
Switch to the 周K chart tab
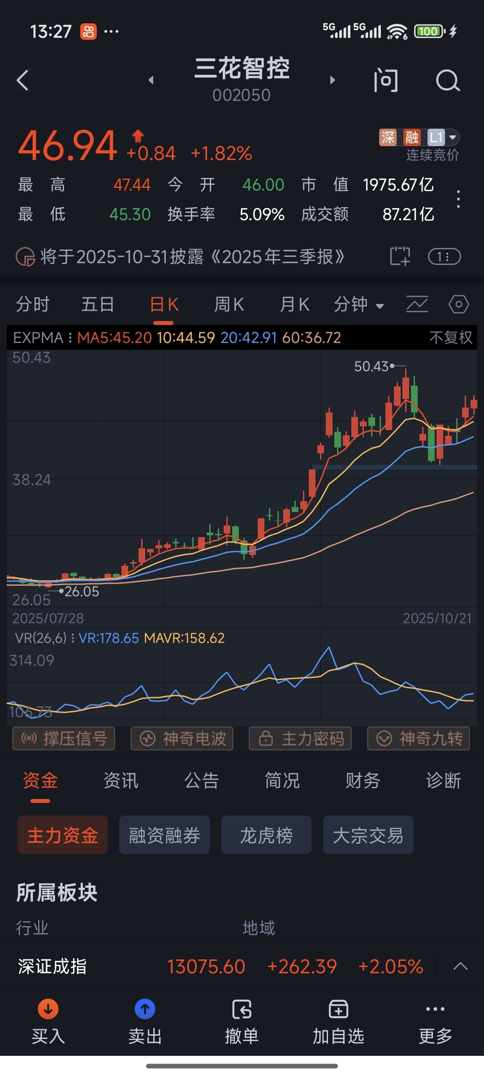(x=229, y=304)
